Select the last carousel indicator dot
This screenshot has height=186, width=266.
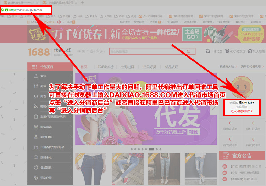tap(160, 149)
